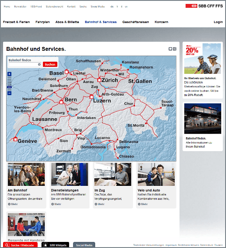
Task: Open the Fahrplan menu item
Action: [x=43, y=22]
